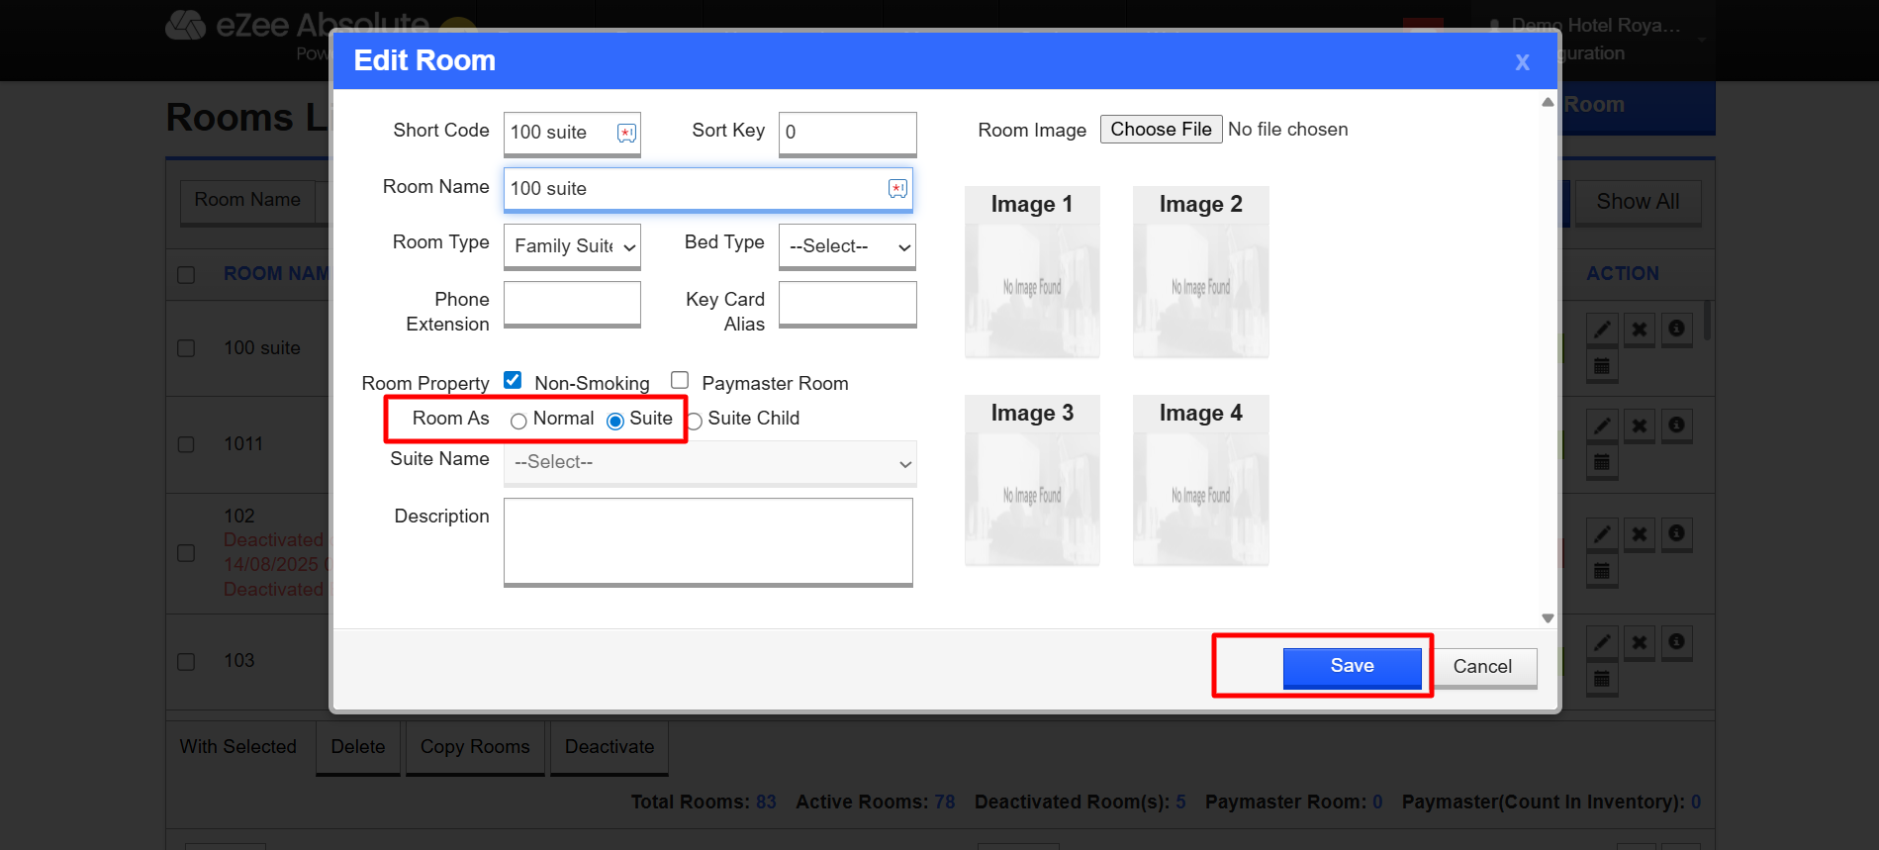Viewport: 1879px width, 850px height.
Task: Click edit pencil icon for 100 suite row
Action: pos(1602,330)
